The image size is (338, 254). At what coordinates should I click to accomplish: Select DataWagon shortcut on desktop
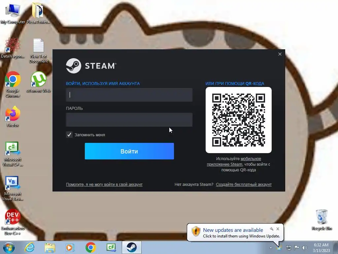[13, 48]
